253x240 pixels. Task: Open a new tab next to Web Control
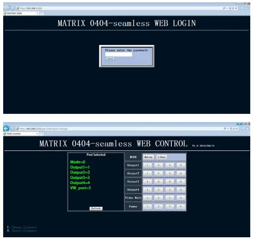[42, 133]
